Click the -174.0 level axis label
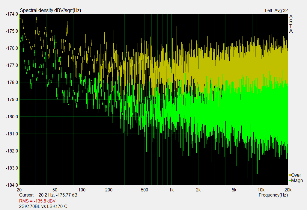Viewport: 307px width, 210px height. pyautogui.click(x=12, y=14)
